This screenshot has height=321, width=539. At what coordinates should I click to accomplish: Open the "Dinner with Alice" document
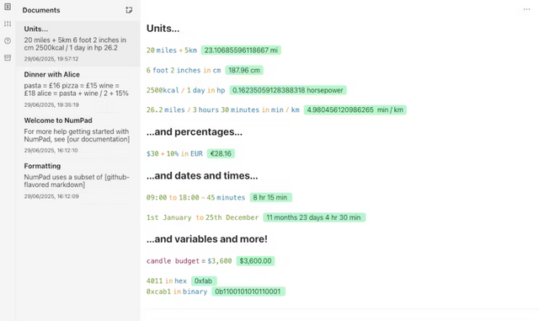coord(77,89)
